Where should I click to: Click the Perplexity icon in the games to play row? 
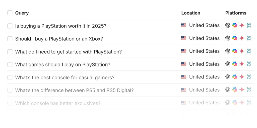[249, 64]
